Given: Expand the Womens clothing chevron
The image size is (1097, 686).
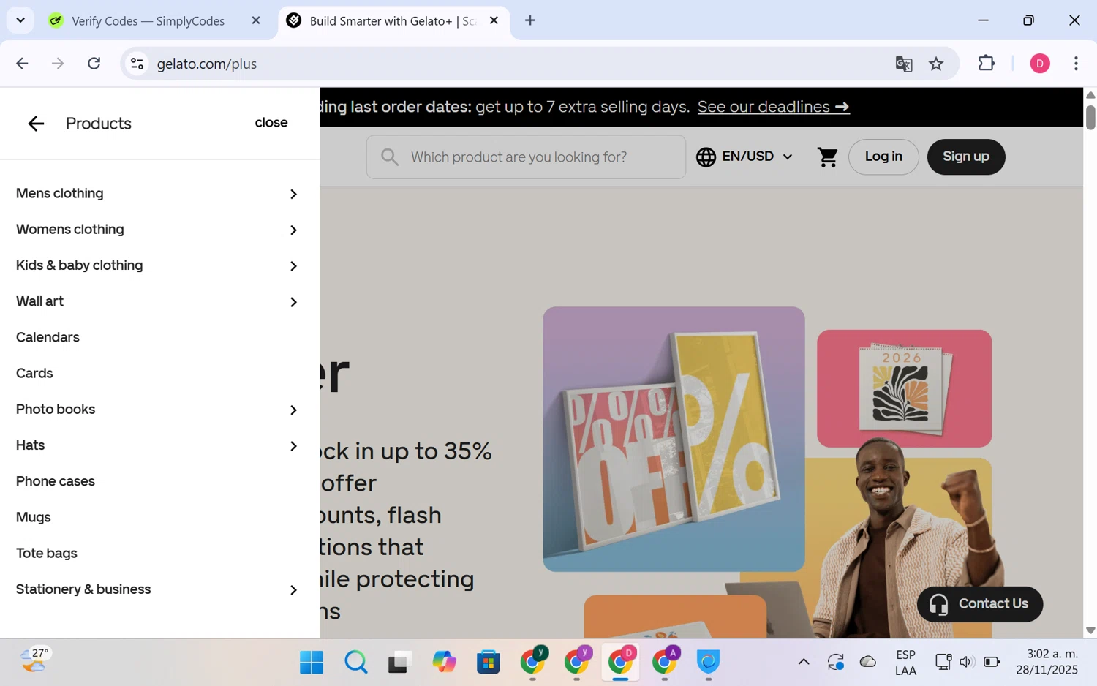Looking at the screenshot, I should pyautogui.click(x=293, y=230).
